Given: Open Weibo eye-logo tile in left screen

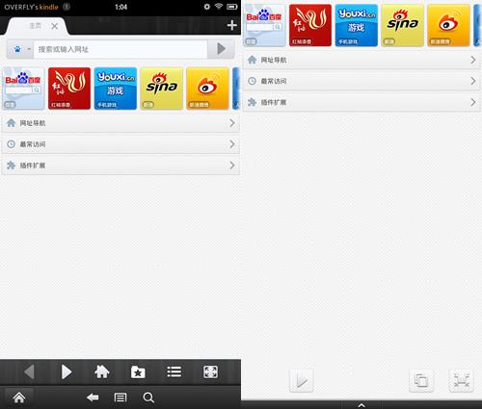Looking at the screenshot, I should [x=207, y=89].
